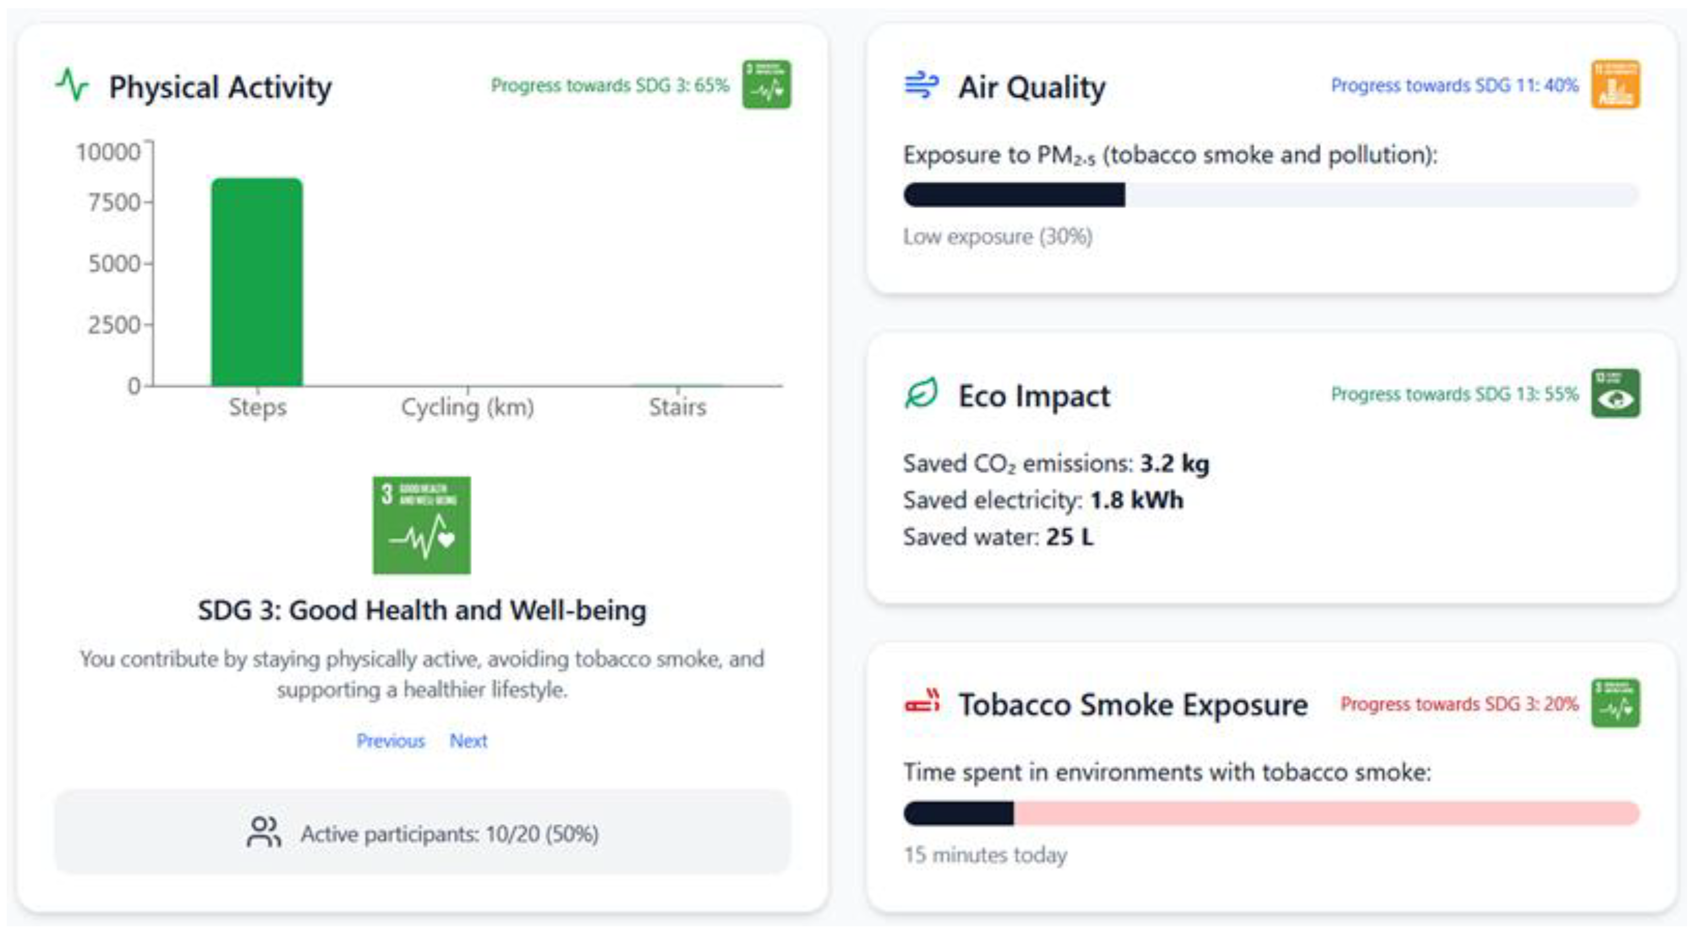Screen dimensions: 1698x933
Task: Click the Stairs axis label in chart
Action: pyautogui.click(x=677, y=407)
